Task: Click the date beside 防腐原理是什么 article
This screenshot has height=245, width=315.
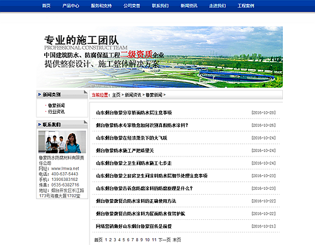Action: (263, 188)
